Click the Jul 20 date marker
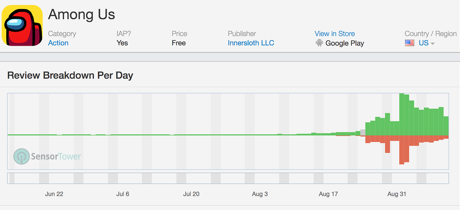 [x=191, y=194]
